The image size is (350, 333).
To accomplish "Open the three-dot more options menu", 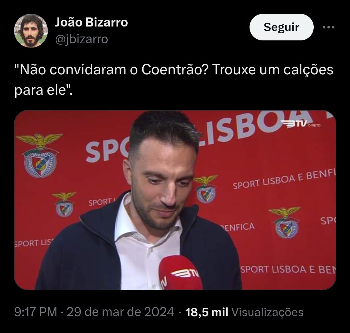I will [x=329, y=27].
